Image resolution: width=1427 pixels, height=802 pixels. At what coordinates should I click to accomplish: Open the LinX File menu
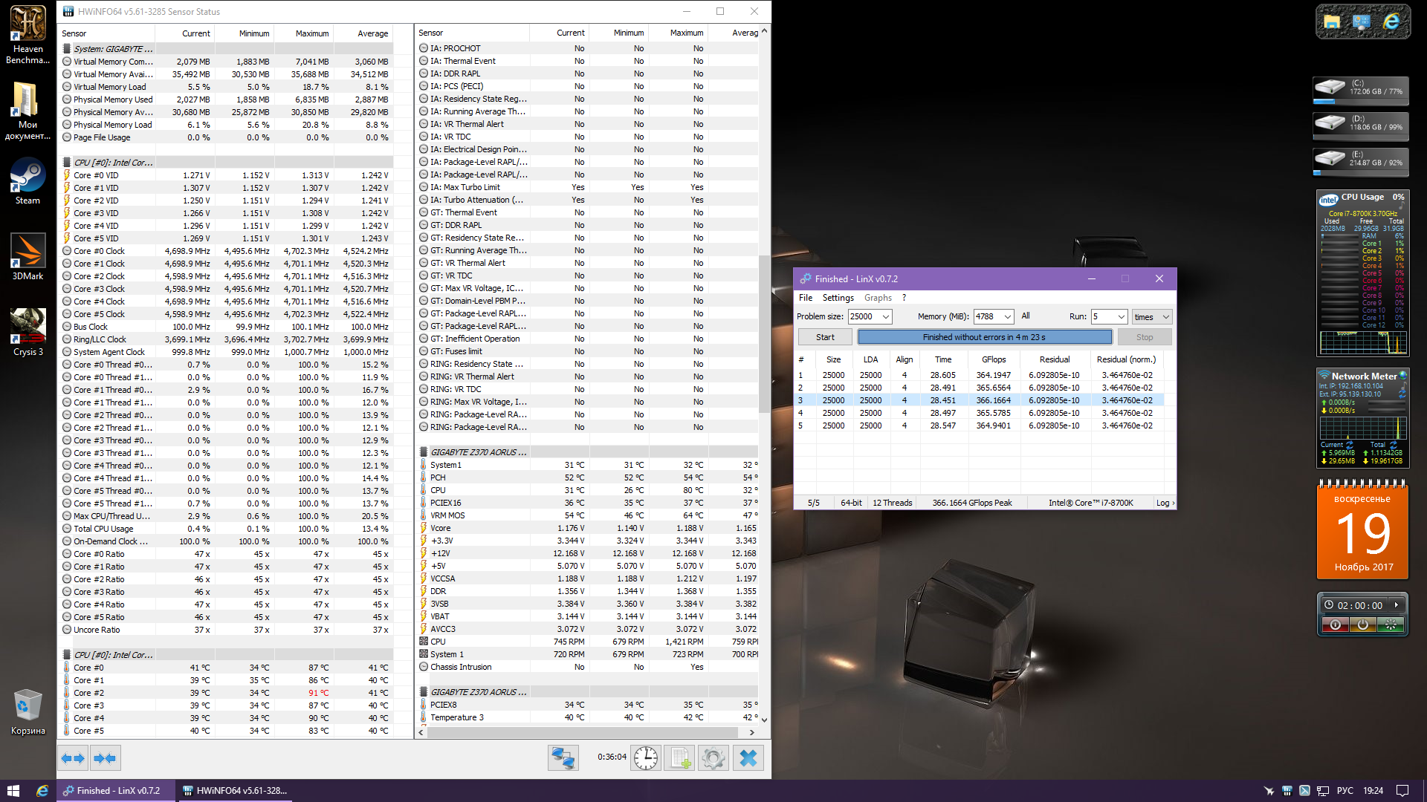point(806,298)
